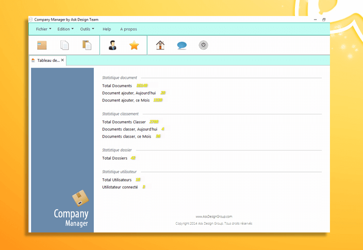Screen dimensions: 363x250
Task: Click the Total Documents count value
Action: [x=142, y=86]
